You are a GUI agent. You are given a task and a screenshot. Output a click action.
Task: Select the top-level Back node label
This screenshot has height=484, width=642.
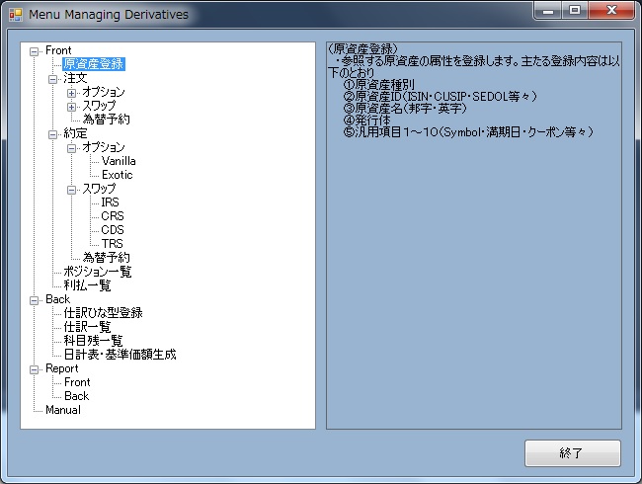[57, 299]
